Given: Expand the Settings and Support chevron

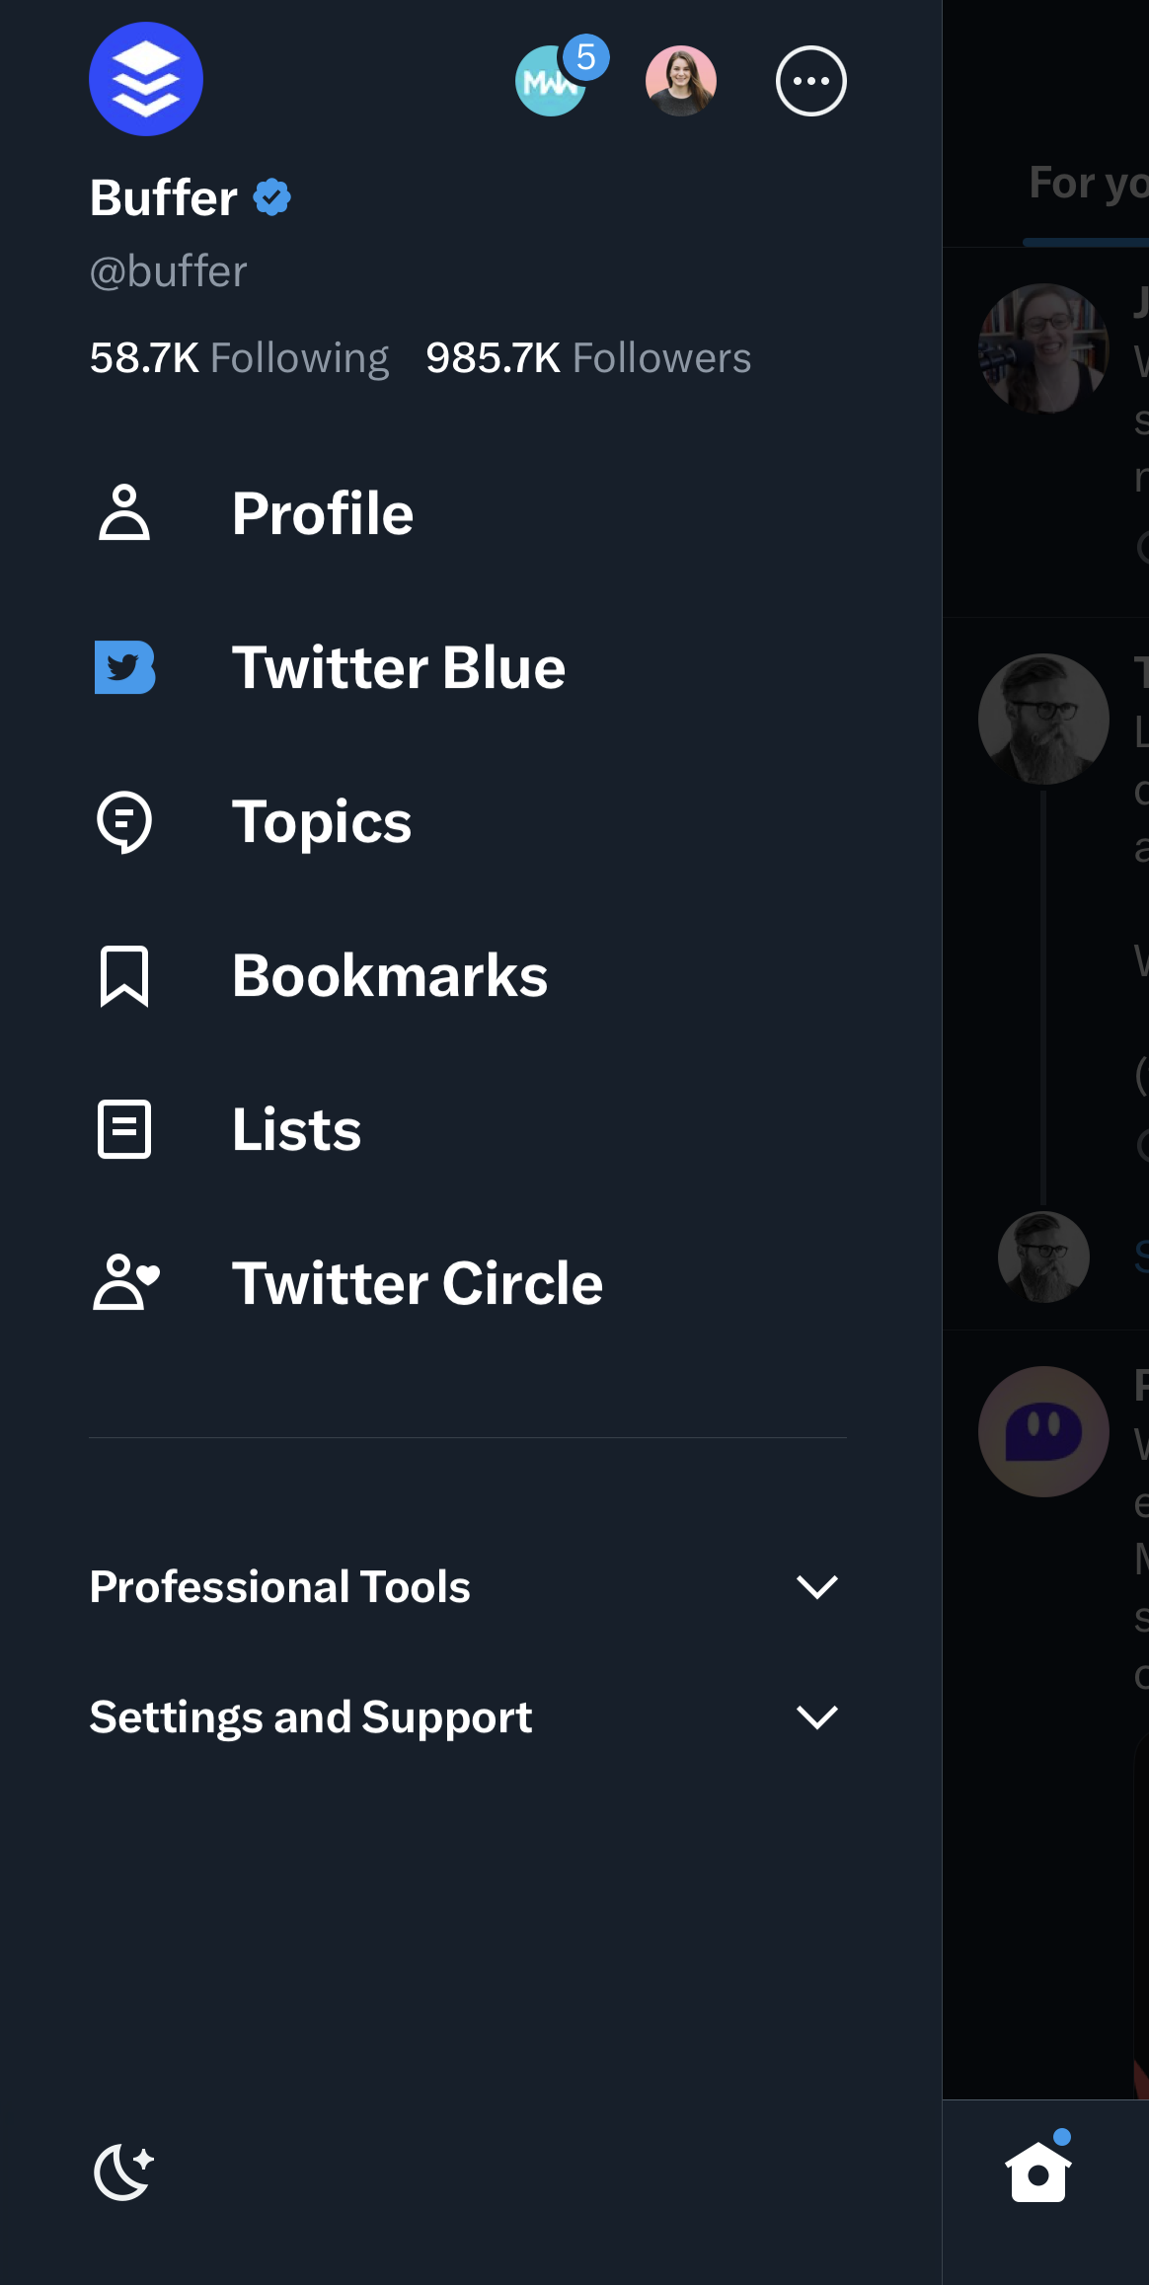Looking at the screenshot, I should pyautogui.click(x=817, y=1717).
